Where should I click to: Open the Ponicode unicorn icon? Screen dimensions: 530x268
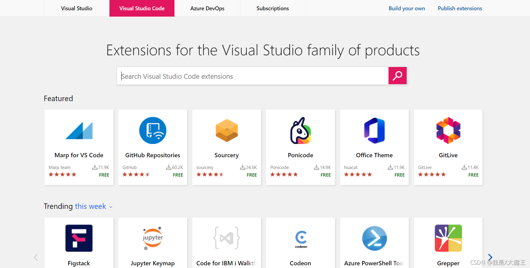301,130
